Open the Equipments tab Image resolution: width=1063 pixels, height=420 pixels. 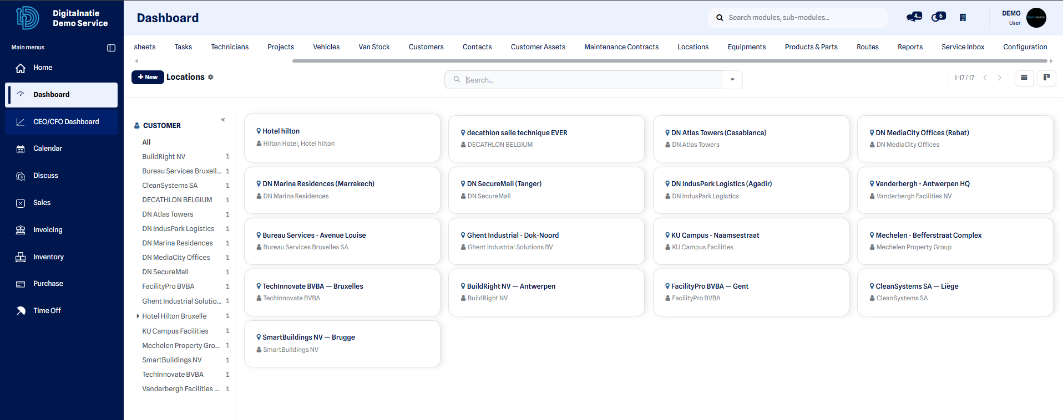747,47
